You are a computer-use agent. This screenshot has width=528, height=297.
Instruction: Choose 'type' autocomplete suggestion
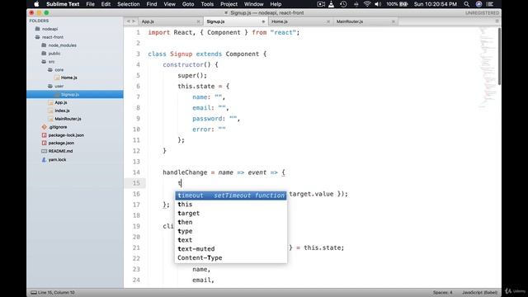click(231, 231)
